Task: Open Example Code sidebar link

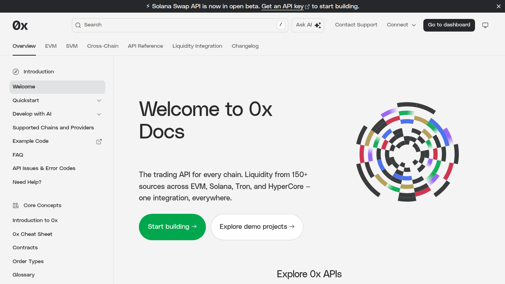Action: point(57,141)
